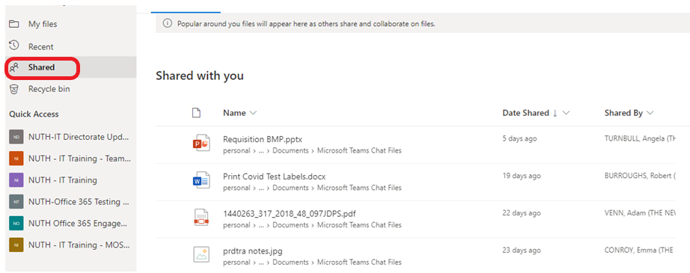Image resolution: width=690 pixels, height=273 pixels.
Task: Open Print Covid Test Labels.docx
Action: click(x=275, y=177)
